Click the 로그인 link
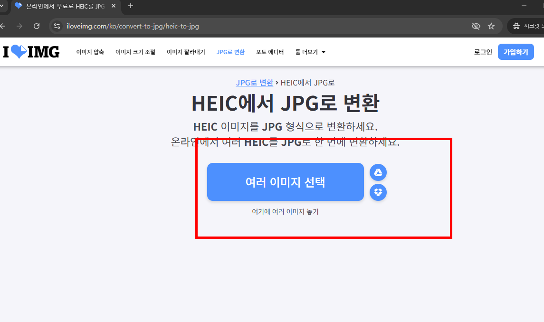This screenshot has width=544, height=322. [x=483, y=52]
